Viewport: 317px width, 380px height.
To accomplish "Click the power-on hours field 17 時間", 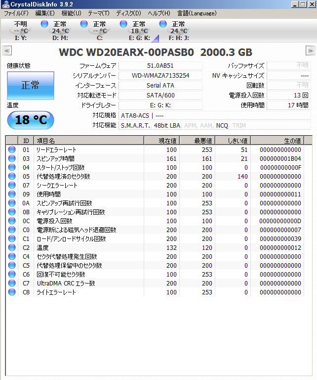I will pos(289,105).
